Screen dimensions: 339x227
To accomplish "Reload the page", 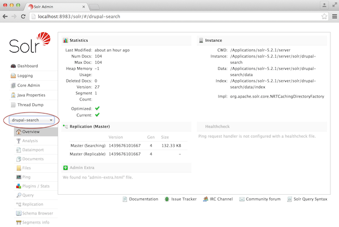I will click(23, 16).
